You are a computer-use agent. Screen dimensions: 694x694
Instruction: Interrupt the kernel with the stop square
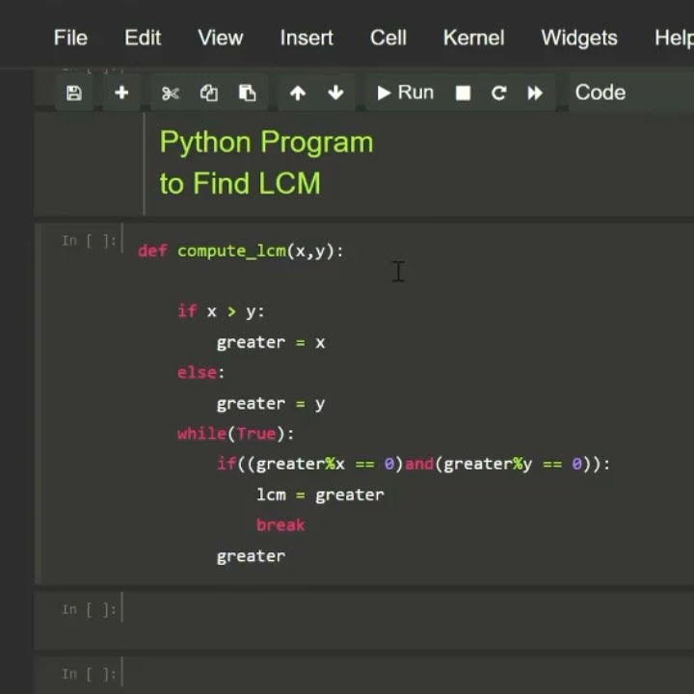[x=463, y=93]
